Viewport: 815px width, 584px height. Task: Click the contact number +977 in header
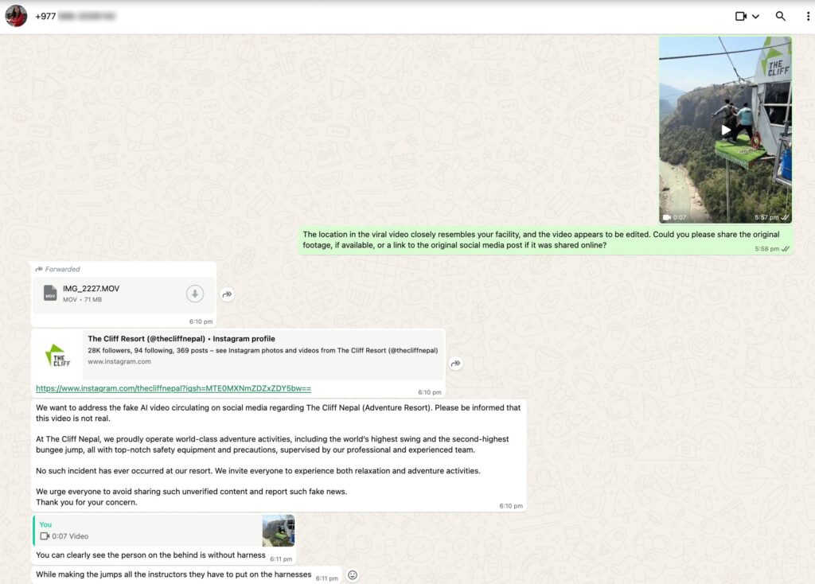45,16
